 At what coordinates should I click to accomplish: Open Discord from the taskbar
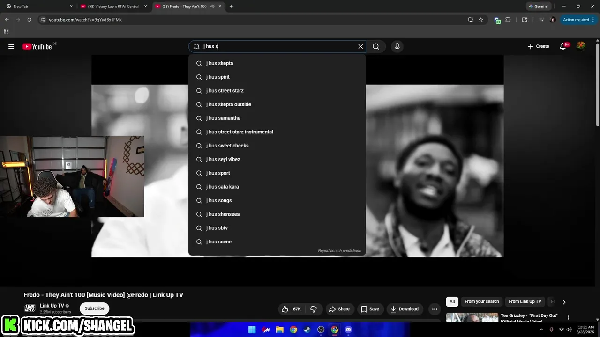[348, 330]
